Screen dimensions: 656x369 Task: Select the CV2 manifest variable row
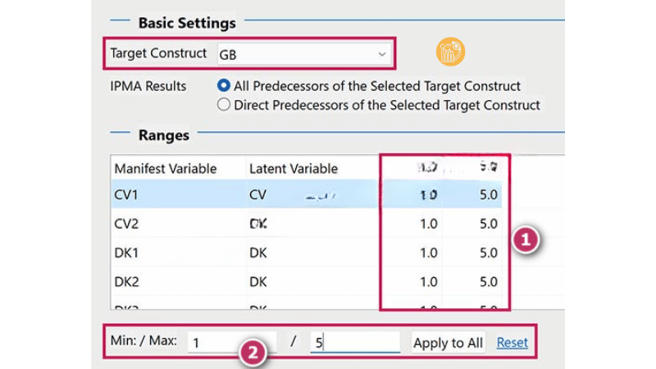[x=127, y=223]
